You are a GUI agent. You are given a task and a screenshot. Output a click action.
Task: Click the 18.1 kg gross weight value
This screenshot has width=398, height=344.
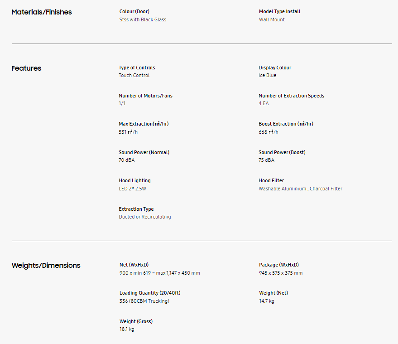pyautogui.click(x=127, y=329)
